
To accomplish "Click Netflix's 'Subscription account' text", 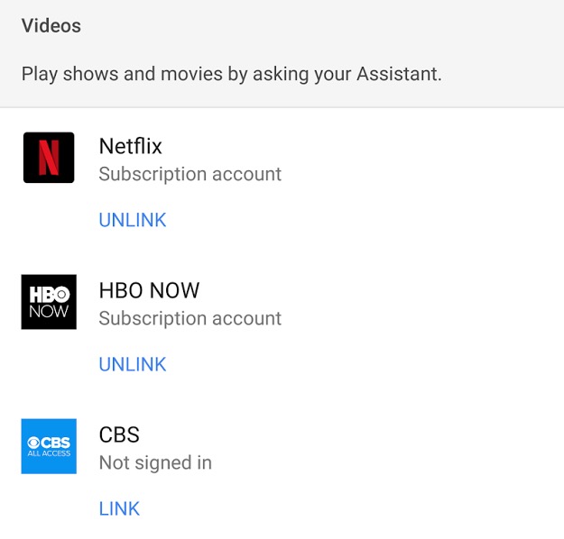I will 190,174.
